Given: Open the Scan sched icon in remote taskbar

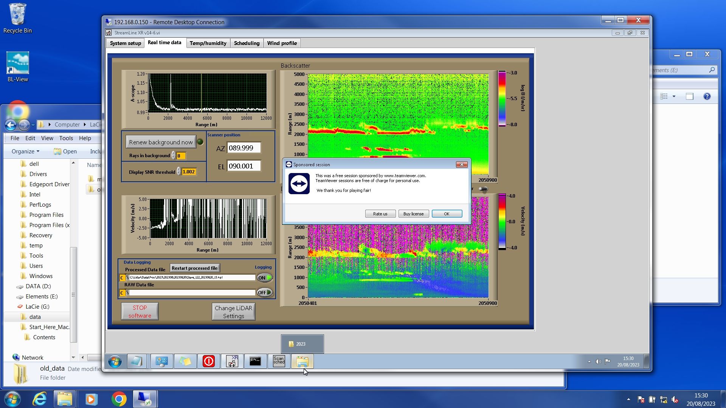Looking at the screenshot, I should pos(279,361).
